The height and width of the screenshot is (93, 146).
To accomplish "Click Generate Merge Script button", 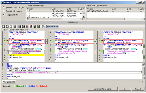I will click(103, 89).
